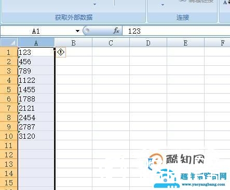Image resolution: width=230 pixels, height=190 pixels.
Task: Select row 3 header
Action: click(x=9, y=70)
